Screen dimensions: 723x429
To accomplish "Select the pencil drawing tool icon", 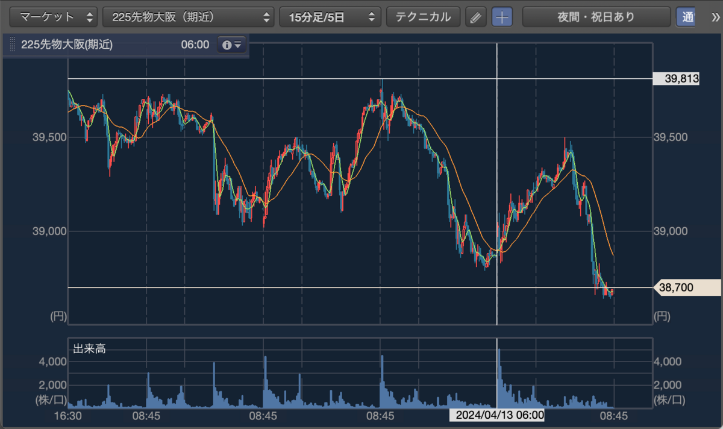I will [x=476, y=17].
